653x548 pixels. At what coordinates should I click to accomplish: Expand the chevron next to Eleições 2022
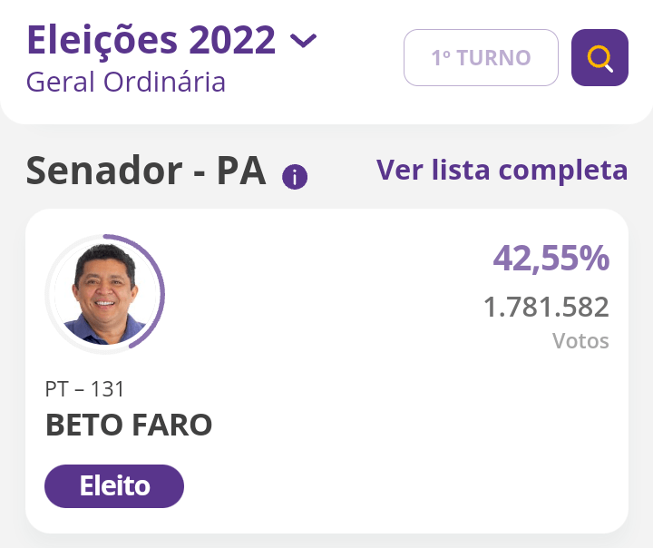coord(303,41)
